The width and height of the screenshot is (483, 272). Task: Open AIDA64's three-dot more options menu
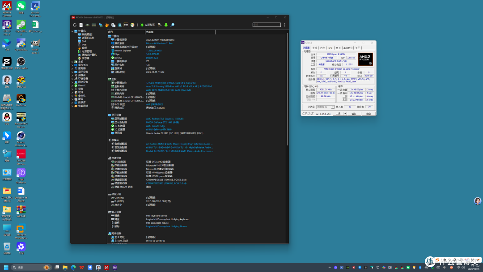tap(284, 25)
